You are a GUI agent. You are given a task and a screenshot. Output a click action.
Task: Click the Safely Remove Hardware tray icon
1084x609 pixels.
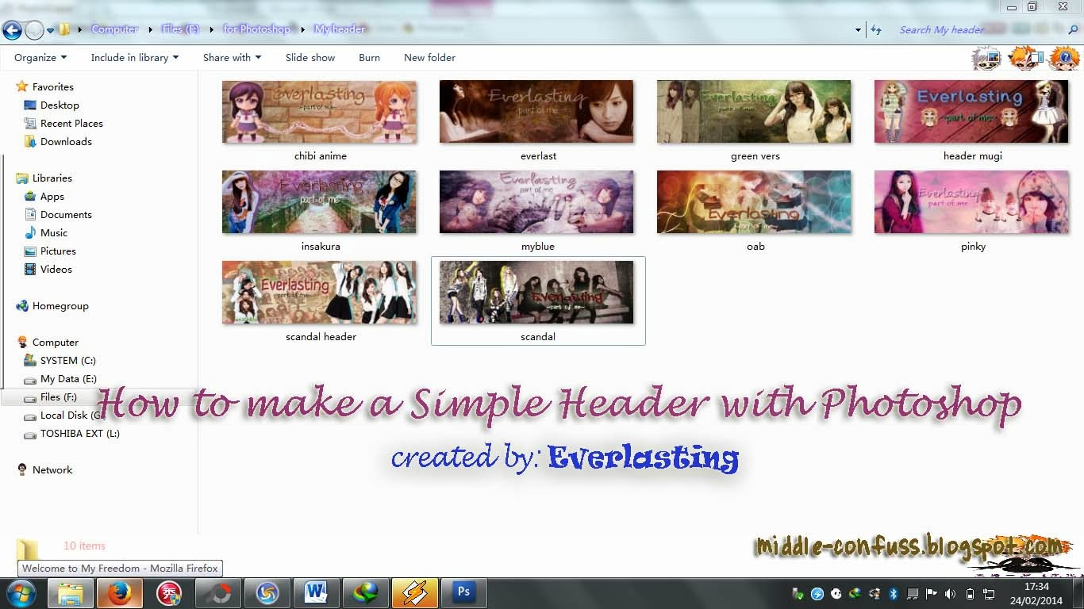point(796,593)
